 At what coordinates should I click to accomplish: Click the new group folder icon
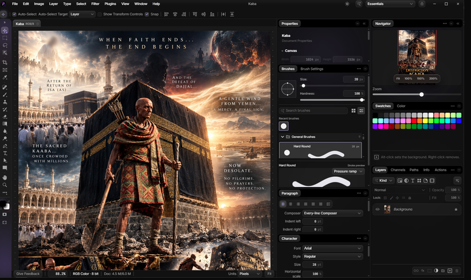(443, 271)
